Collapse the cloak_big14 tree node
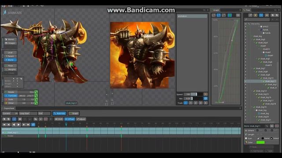The width and height of the screenshot is (282, 158). 252,91
